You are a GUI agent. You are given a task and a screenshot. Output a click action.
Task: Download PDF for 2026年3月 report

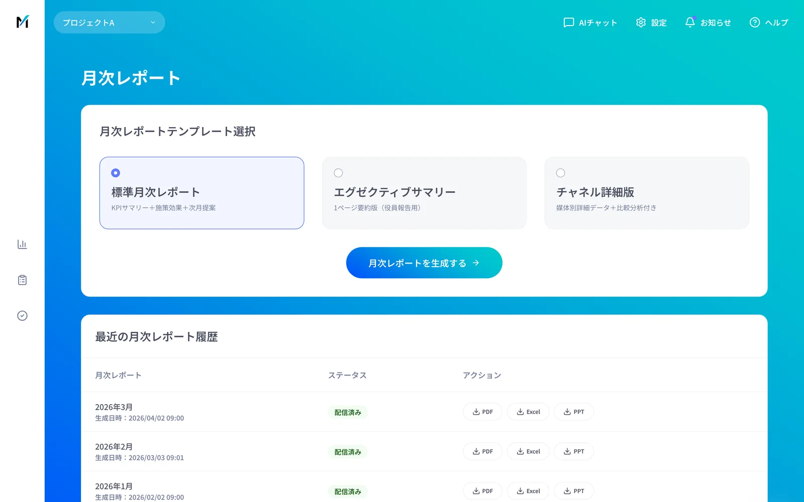(x=482, y=412)
